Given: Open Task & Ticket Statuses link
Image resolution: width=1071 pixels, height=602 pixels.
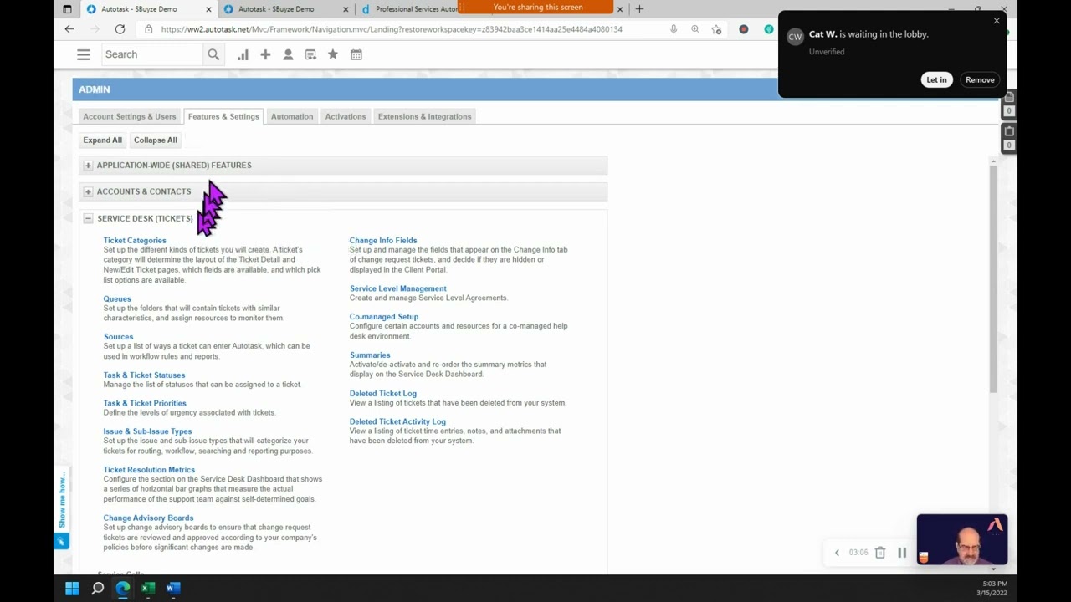Looking at the screenshot, I should pos(144,375).
